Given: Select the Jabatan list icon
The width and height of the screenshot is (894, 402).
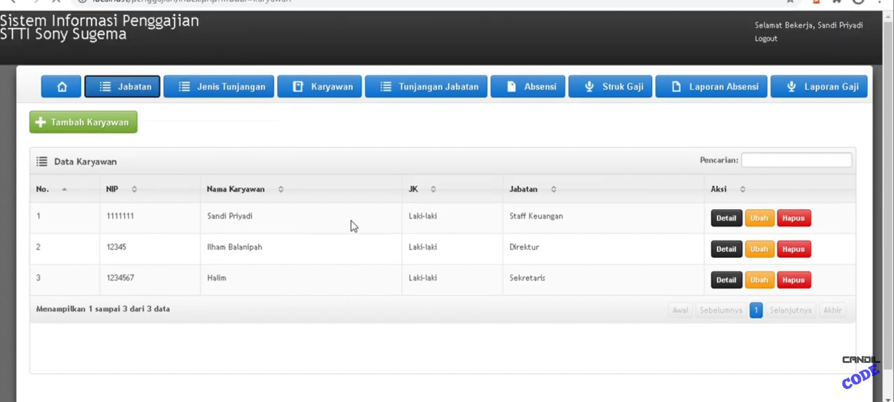Looking at the screenshot, I should [x=105, y=86].
